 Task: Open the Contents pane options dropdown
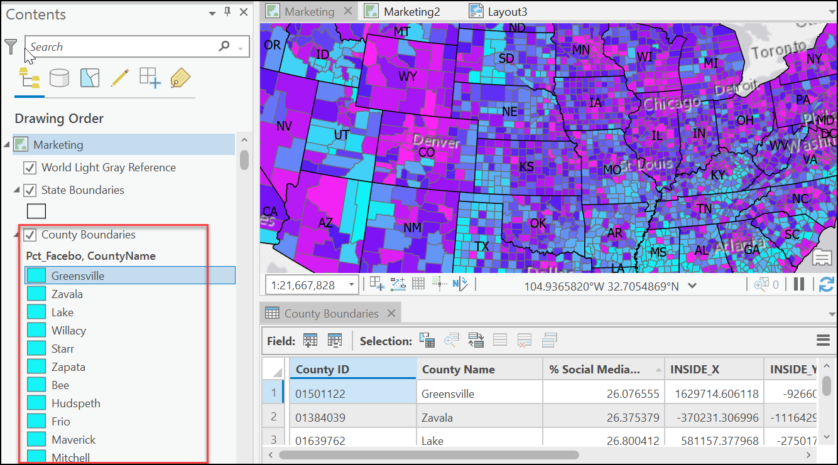tap(212, 13)
